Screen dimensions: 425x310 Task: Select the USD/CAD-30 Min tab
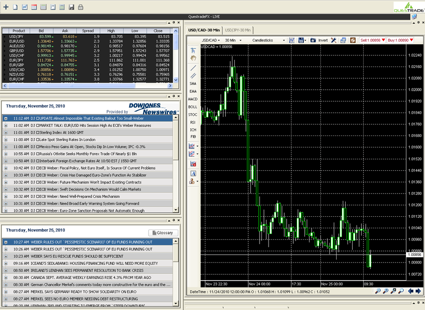pyautogui.click(x=204, y=30)
